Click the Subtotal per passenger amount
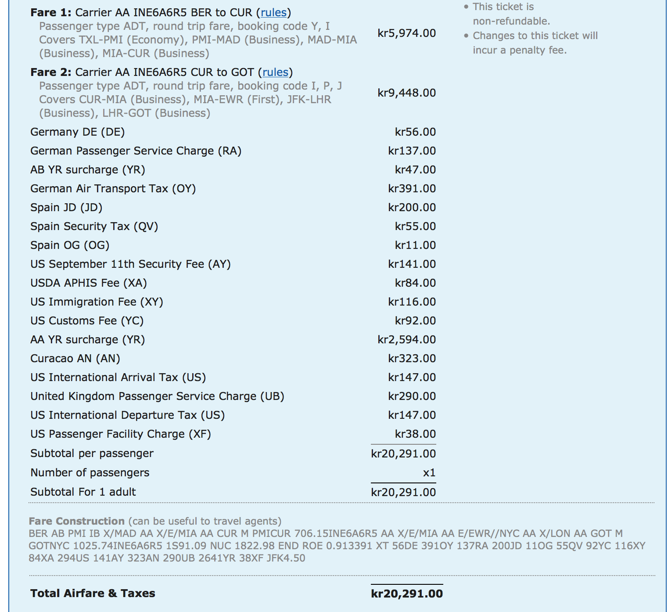This screenshot has height=612, width=668. 403,454
